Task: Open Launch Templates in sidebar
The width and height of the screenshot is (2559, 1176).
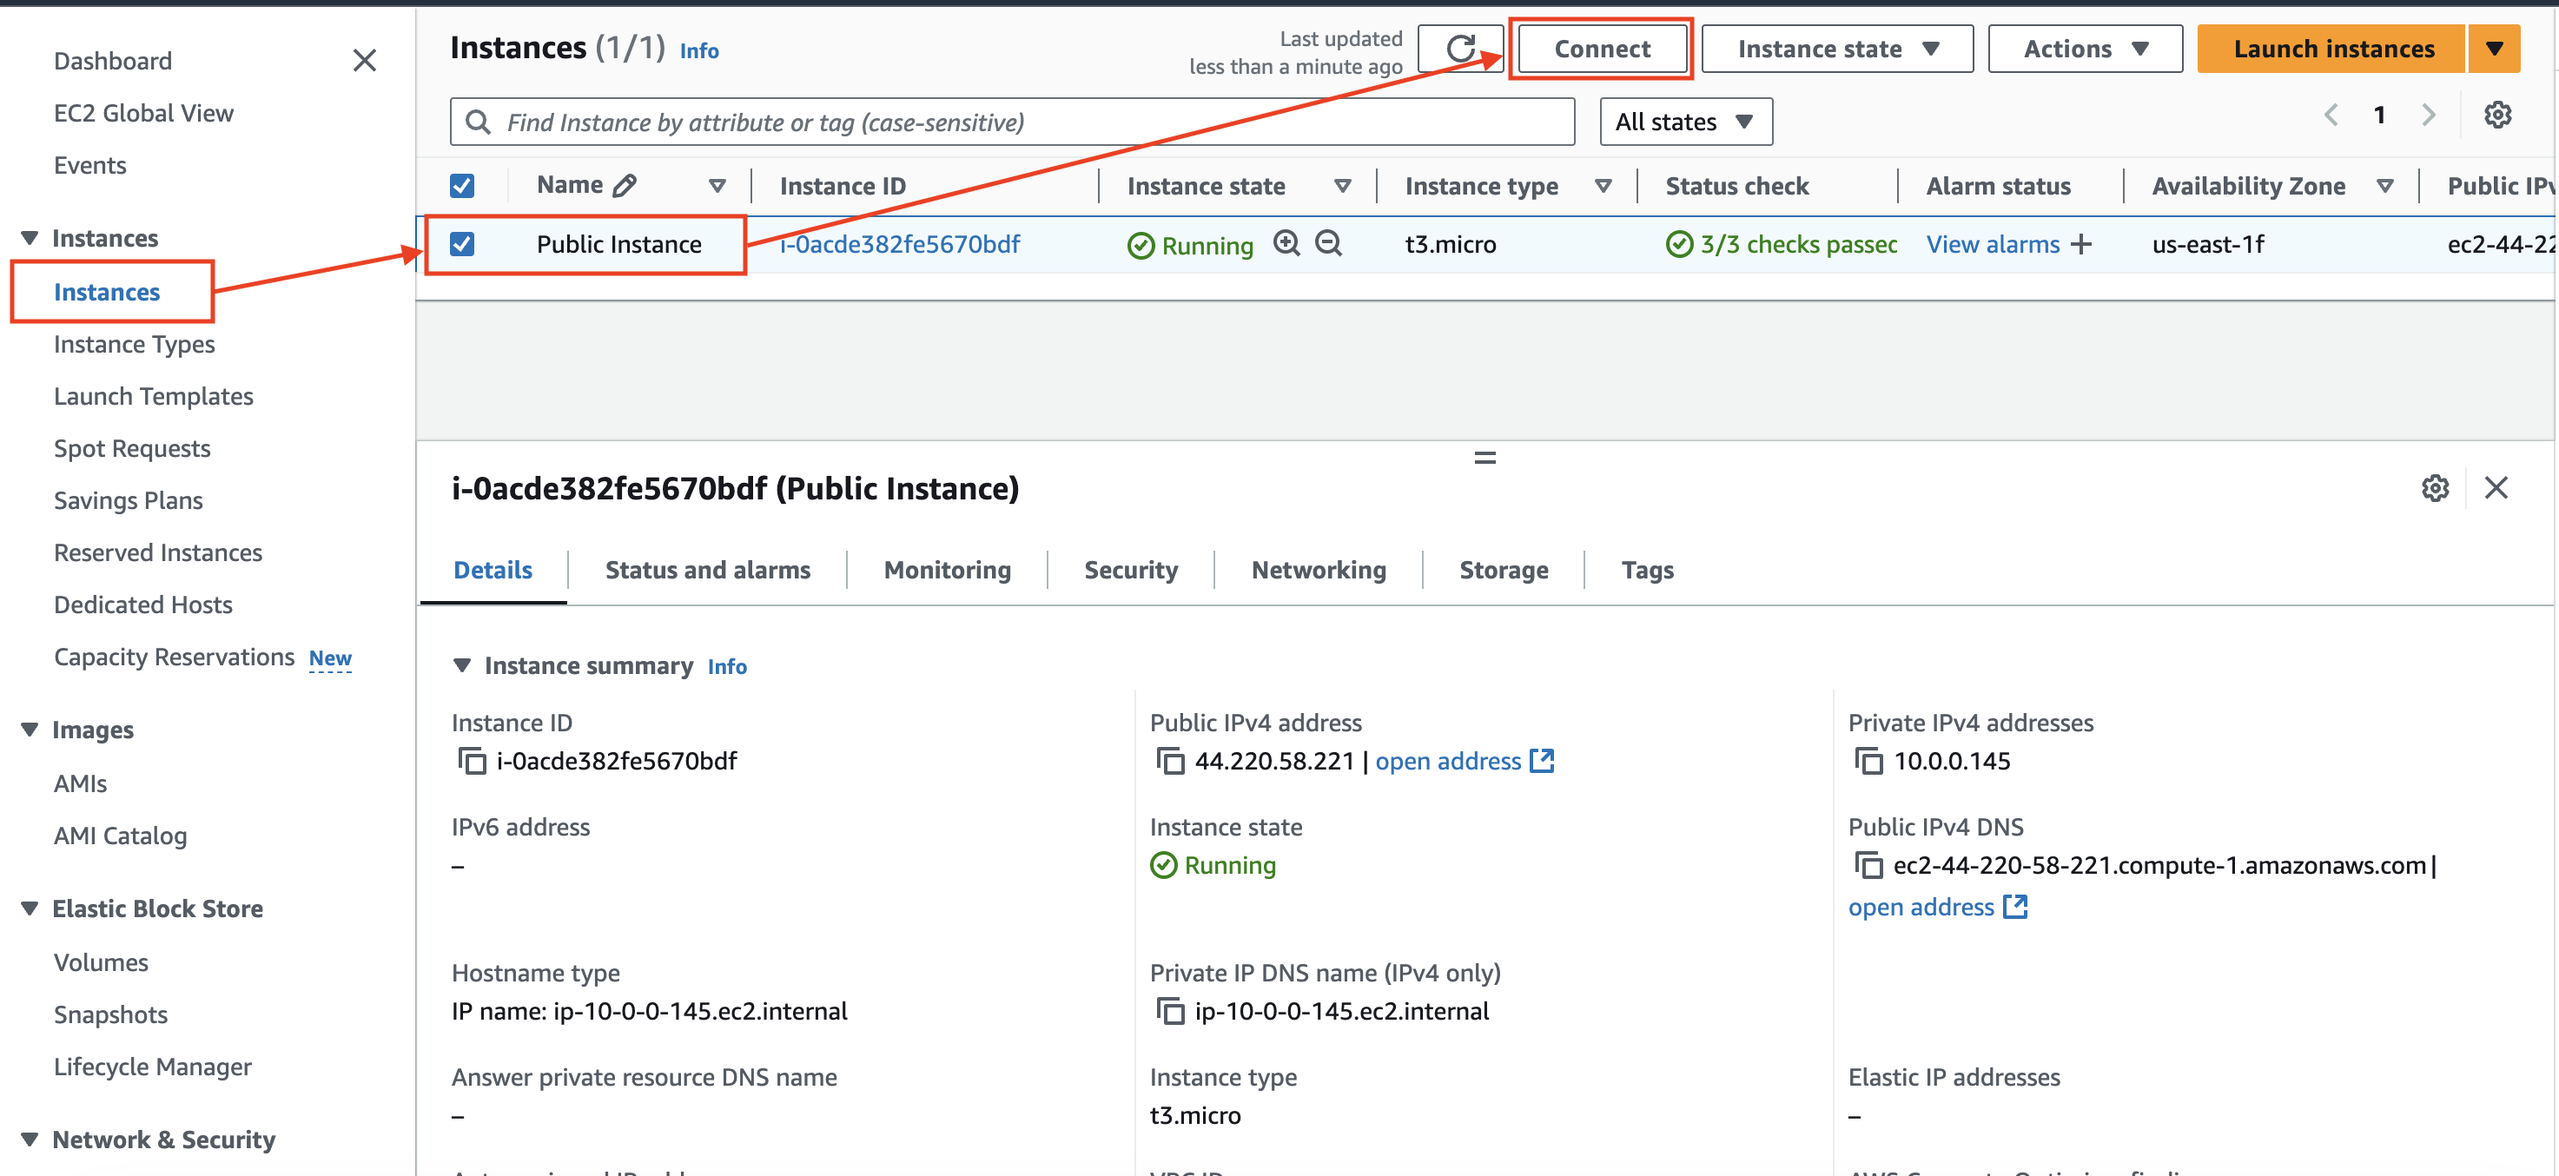Action: coord(153,396)
